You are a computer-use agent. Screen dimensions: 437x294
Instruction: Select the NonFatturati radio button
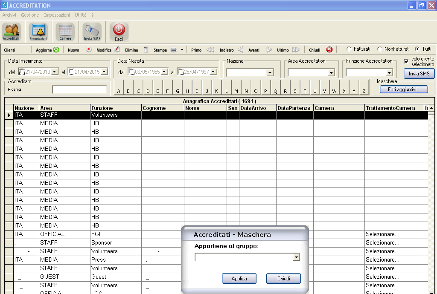[x=379, y=49]
